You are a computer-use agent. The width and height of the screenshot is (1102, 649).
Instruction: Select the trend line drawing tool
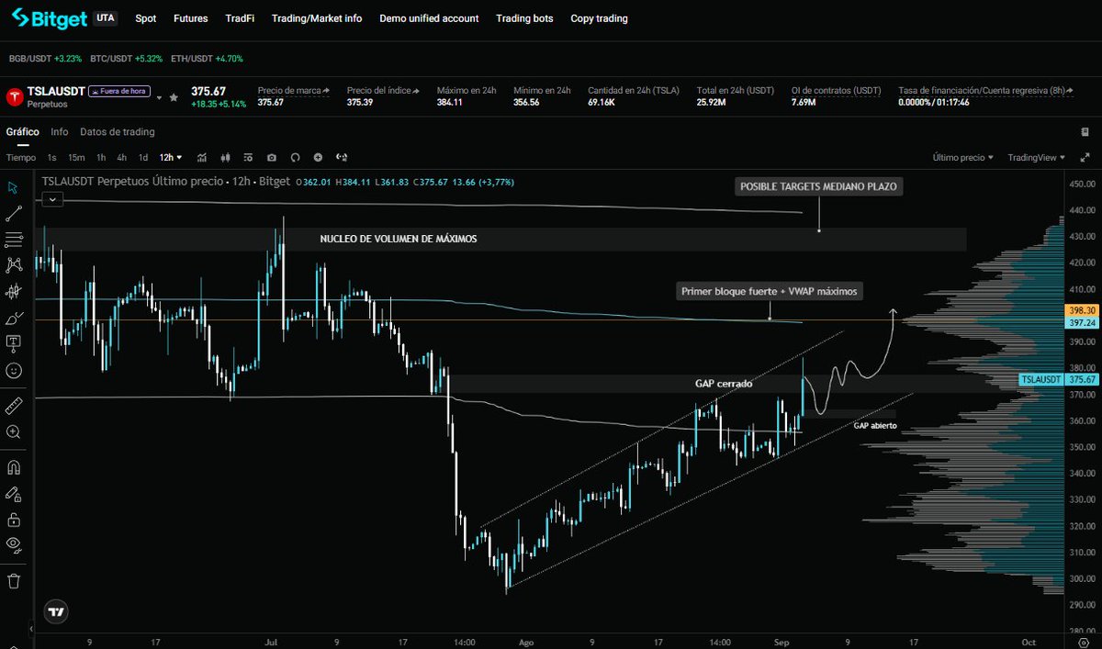tap(14, 214)
